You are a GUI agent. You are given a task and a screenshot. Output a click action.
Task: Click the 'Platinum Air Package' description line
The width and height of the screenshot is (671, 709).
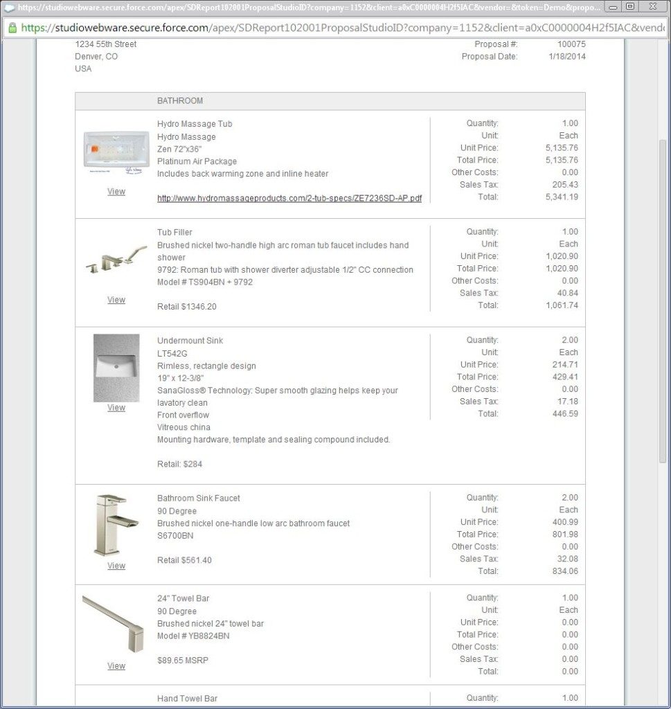(x=197, y=161)
